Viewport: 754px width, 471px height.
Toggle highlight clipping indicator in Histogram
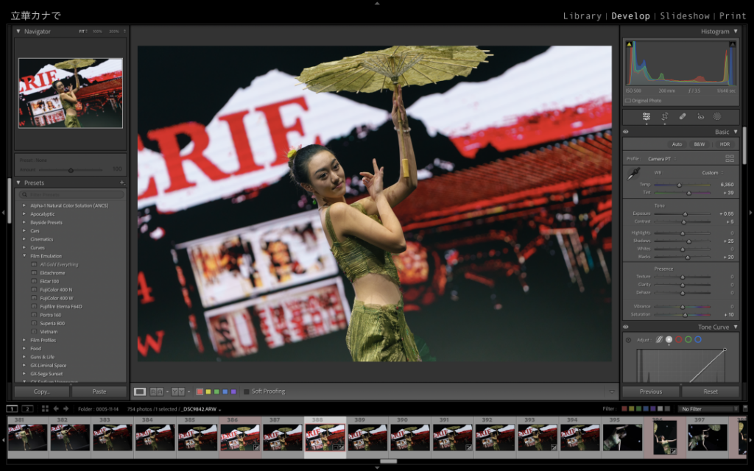[733, 44]
